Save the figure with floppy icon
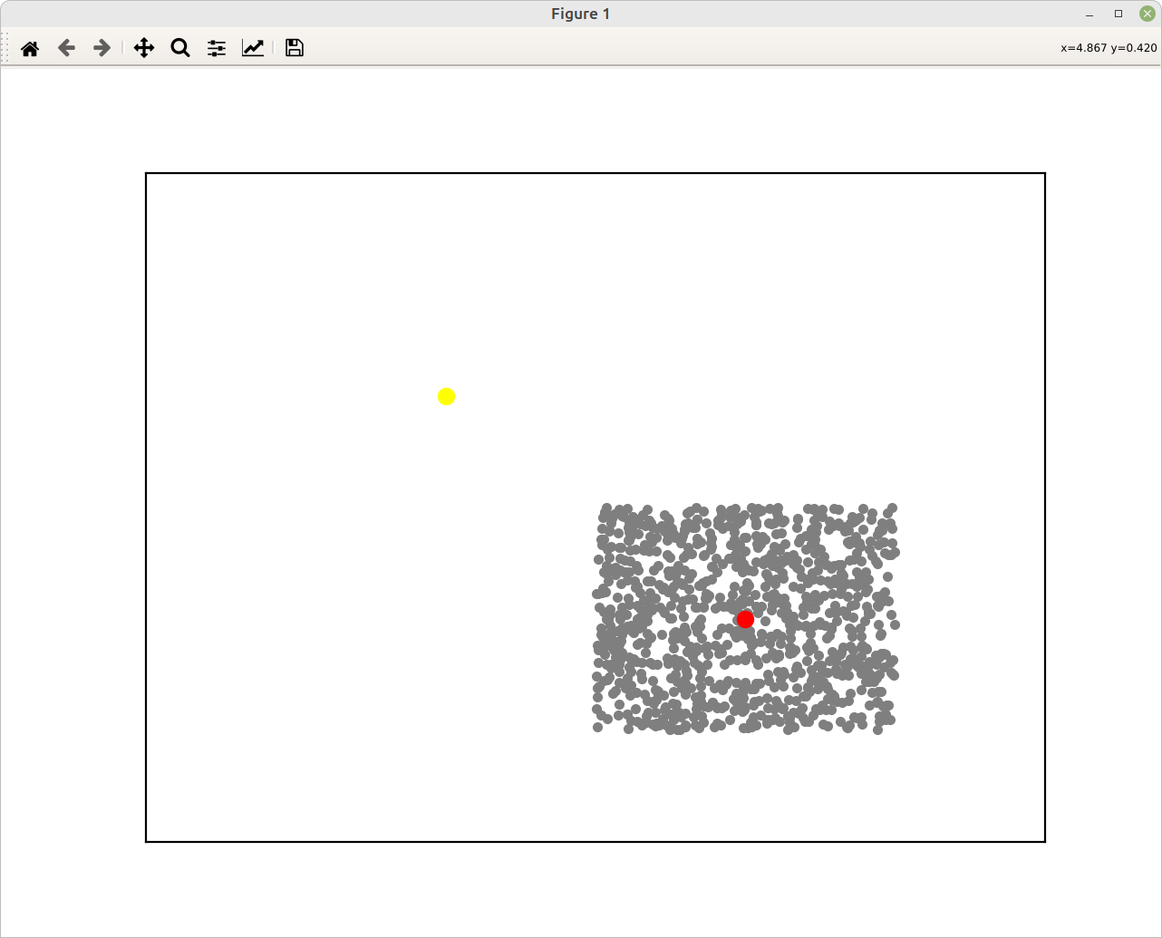 pos(294,48)
